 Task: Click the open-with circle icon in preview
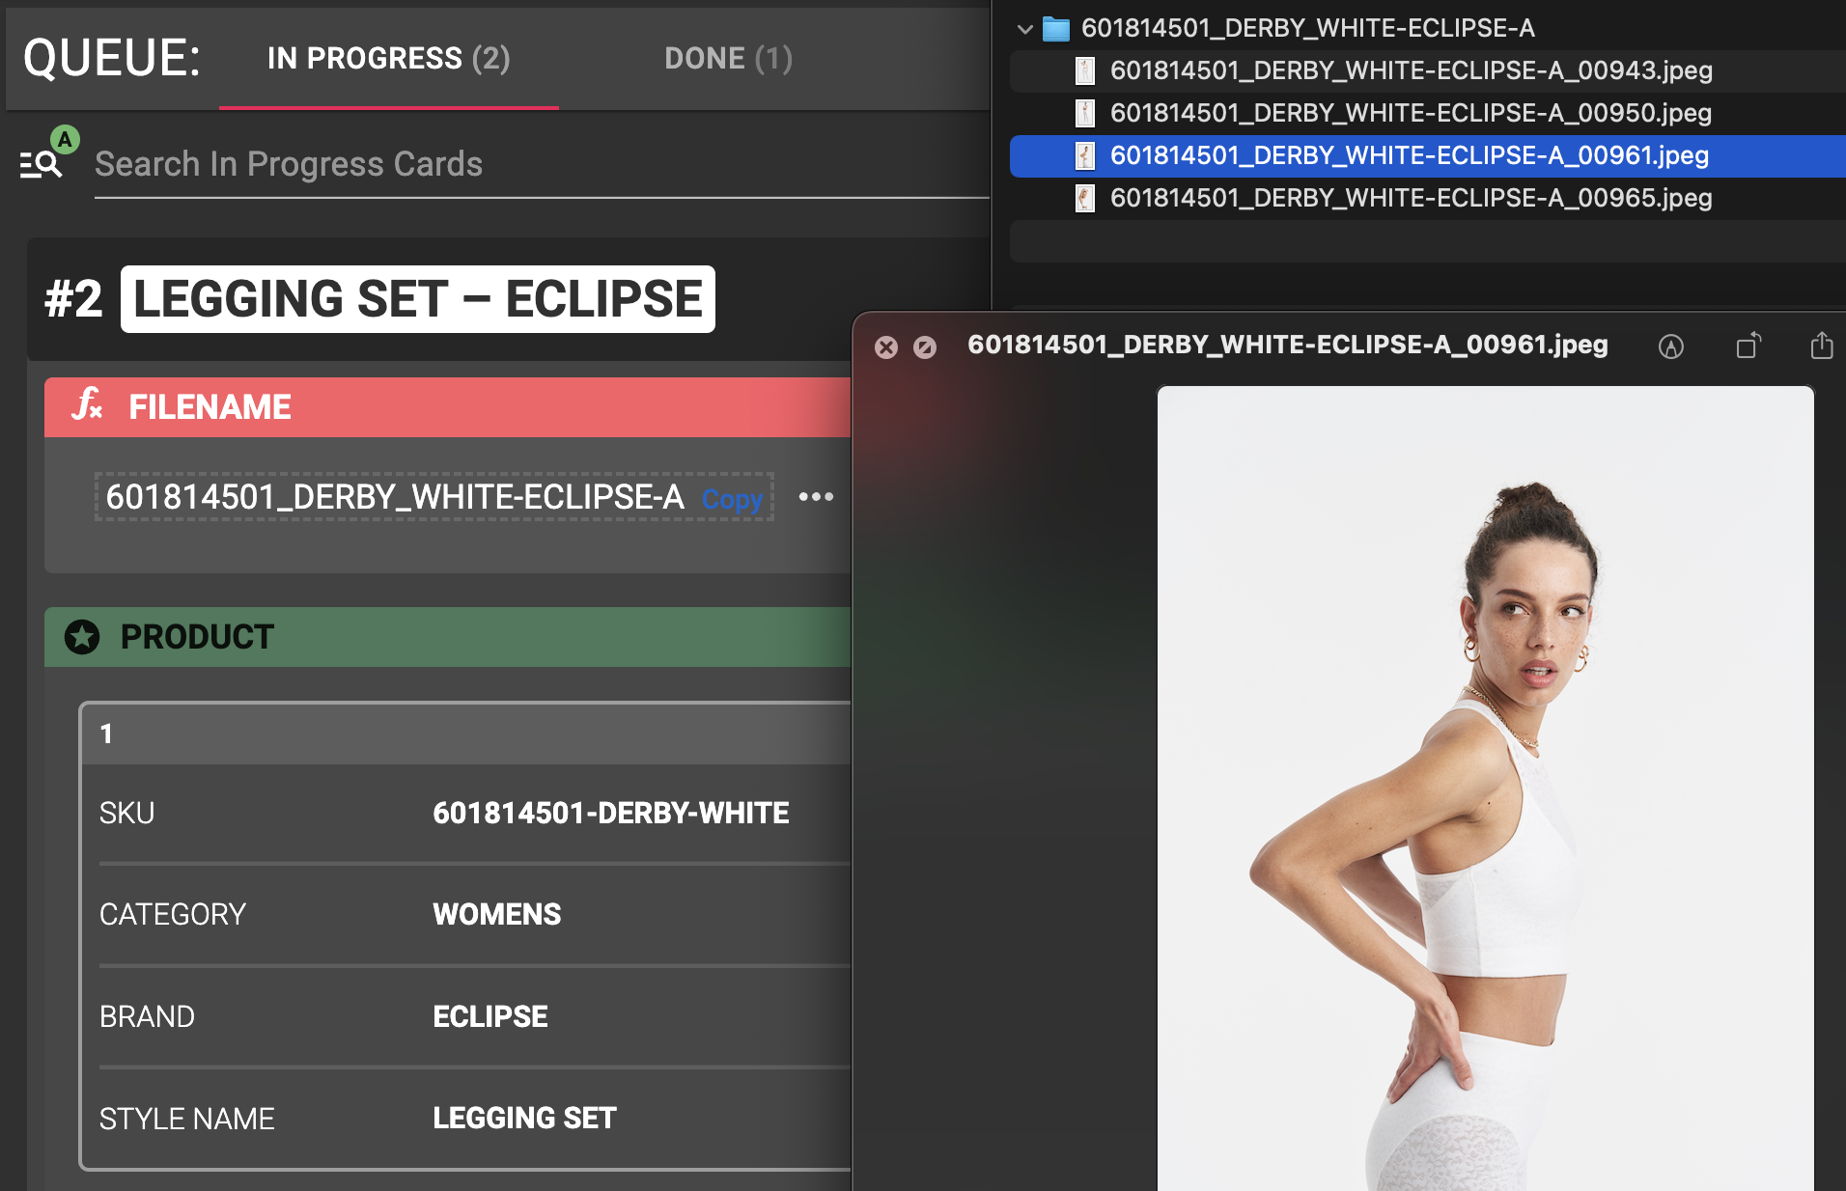click(x=925, y=347)
